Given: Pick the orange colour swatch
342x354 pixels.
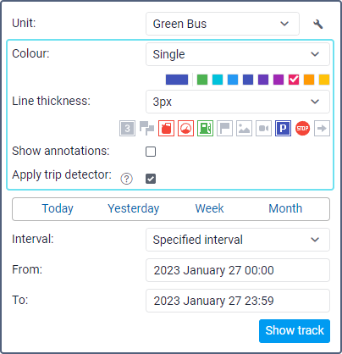Looking at the screenshot, I should 309,80.
